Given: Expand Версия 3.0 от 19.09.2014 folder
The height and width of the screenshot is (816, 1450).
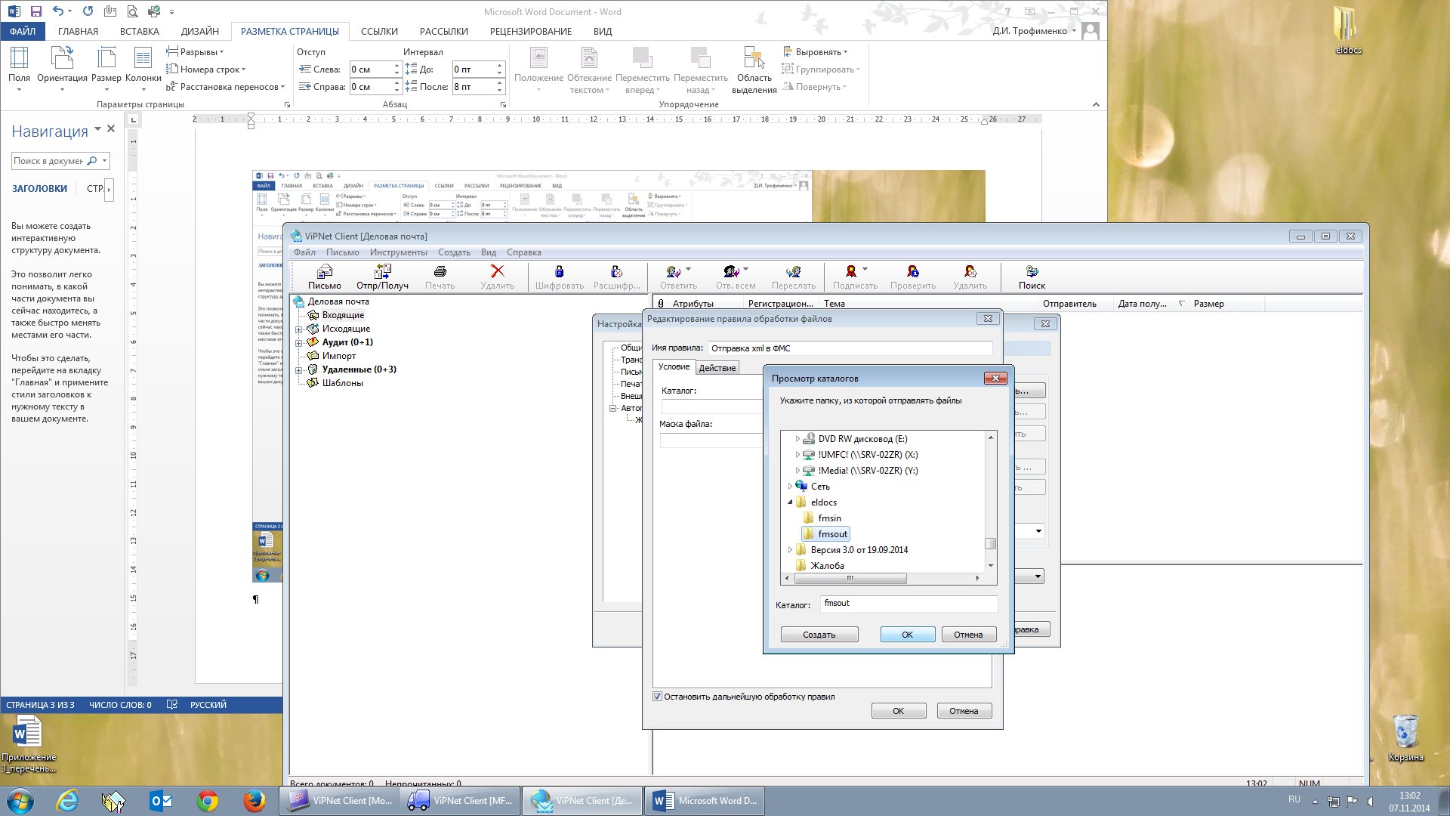Looking at the screenshot, I should click(790, 550).
